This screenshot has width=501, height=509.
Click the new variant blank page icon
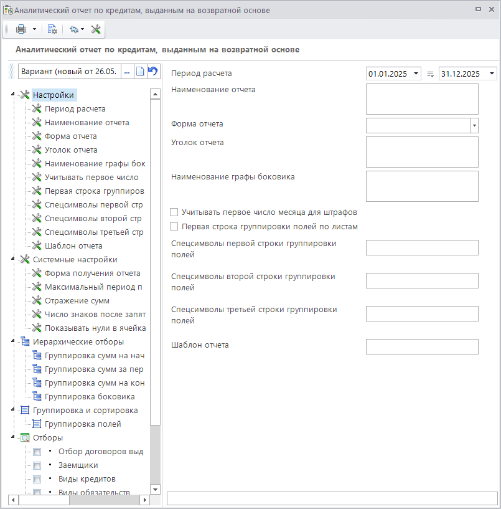[140, 72]
